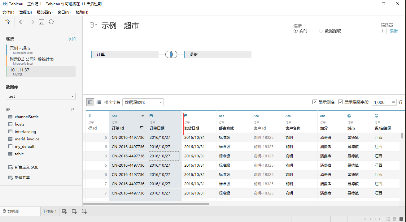Click the horizontal scrollbar under the data grid
This screenshot has width=406, height=222.
point(146,204)
